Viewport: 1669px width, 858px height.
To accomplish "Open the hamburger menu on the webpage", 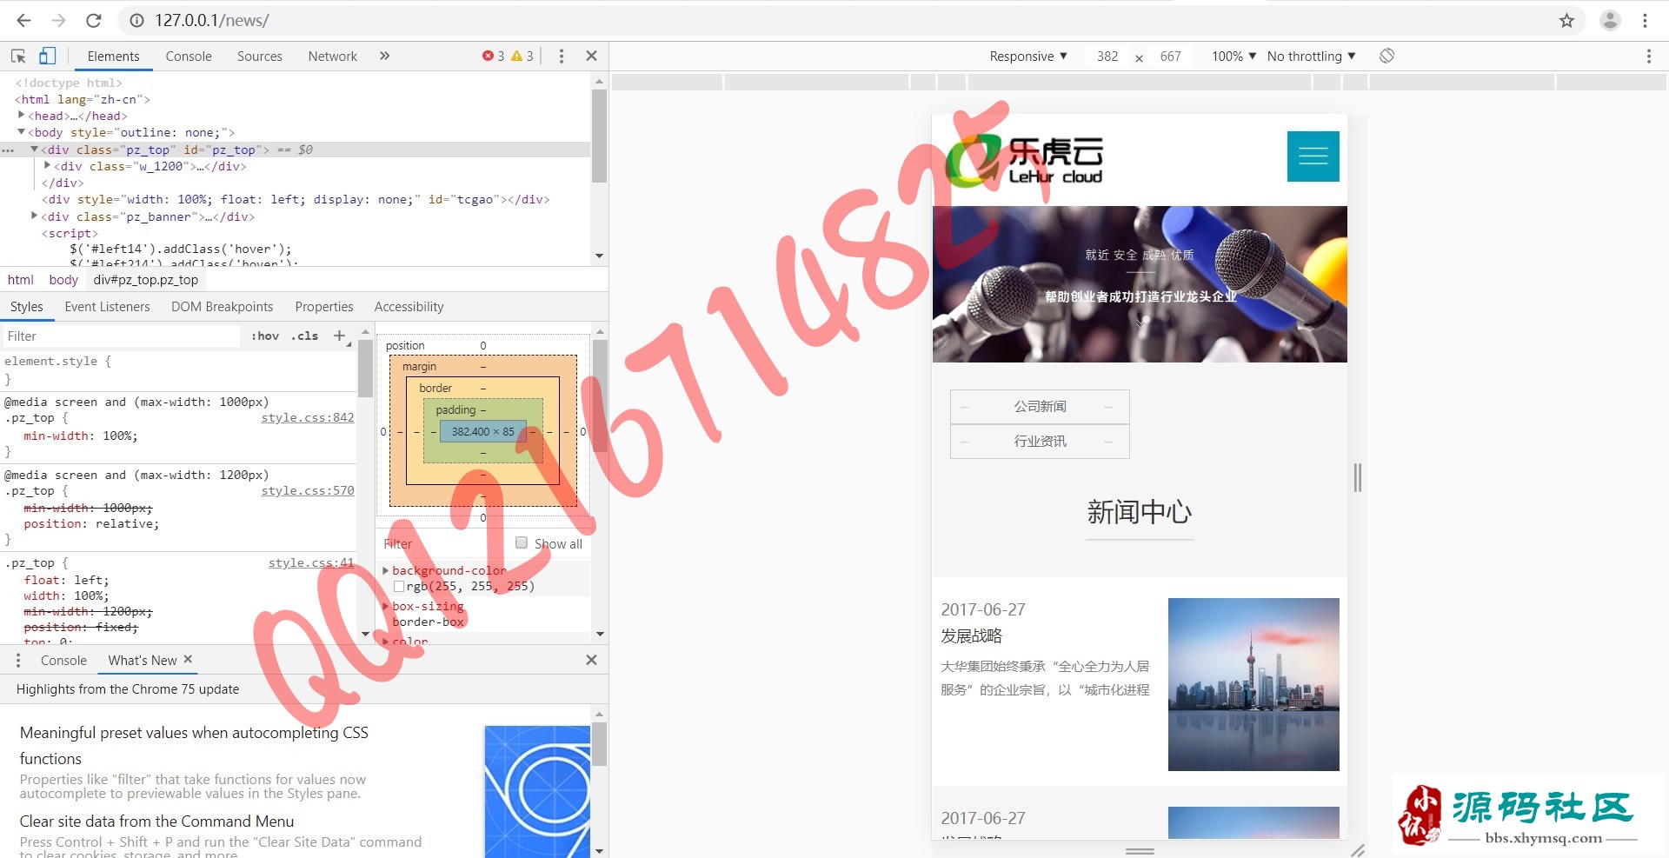I will [x=1313, y=156].
